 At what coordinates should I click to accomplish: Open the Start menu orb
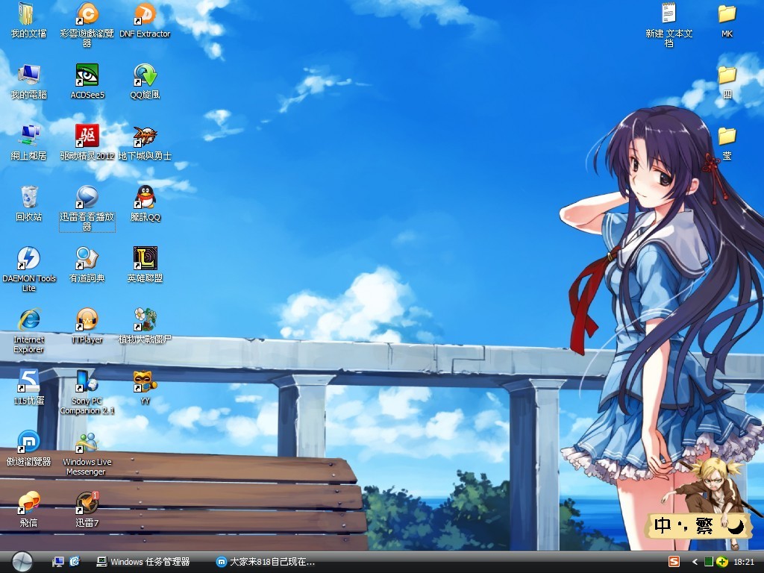pyautogui.click(x=22, y=562)
